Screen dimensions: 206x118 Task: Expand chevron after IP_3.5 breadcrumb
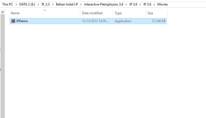tap(53, 4)
